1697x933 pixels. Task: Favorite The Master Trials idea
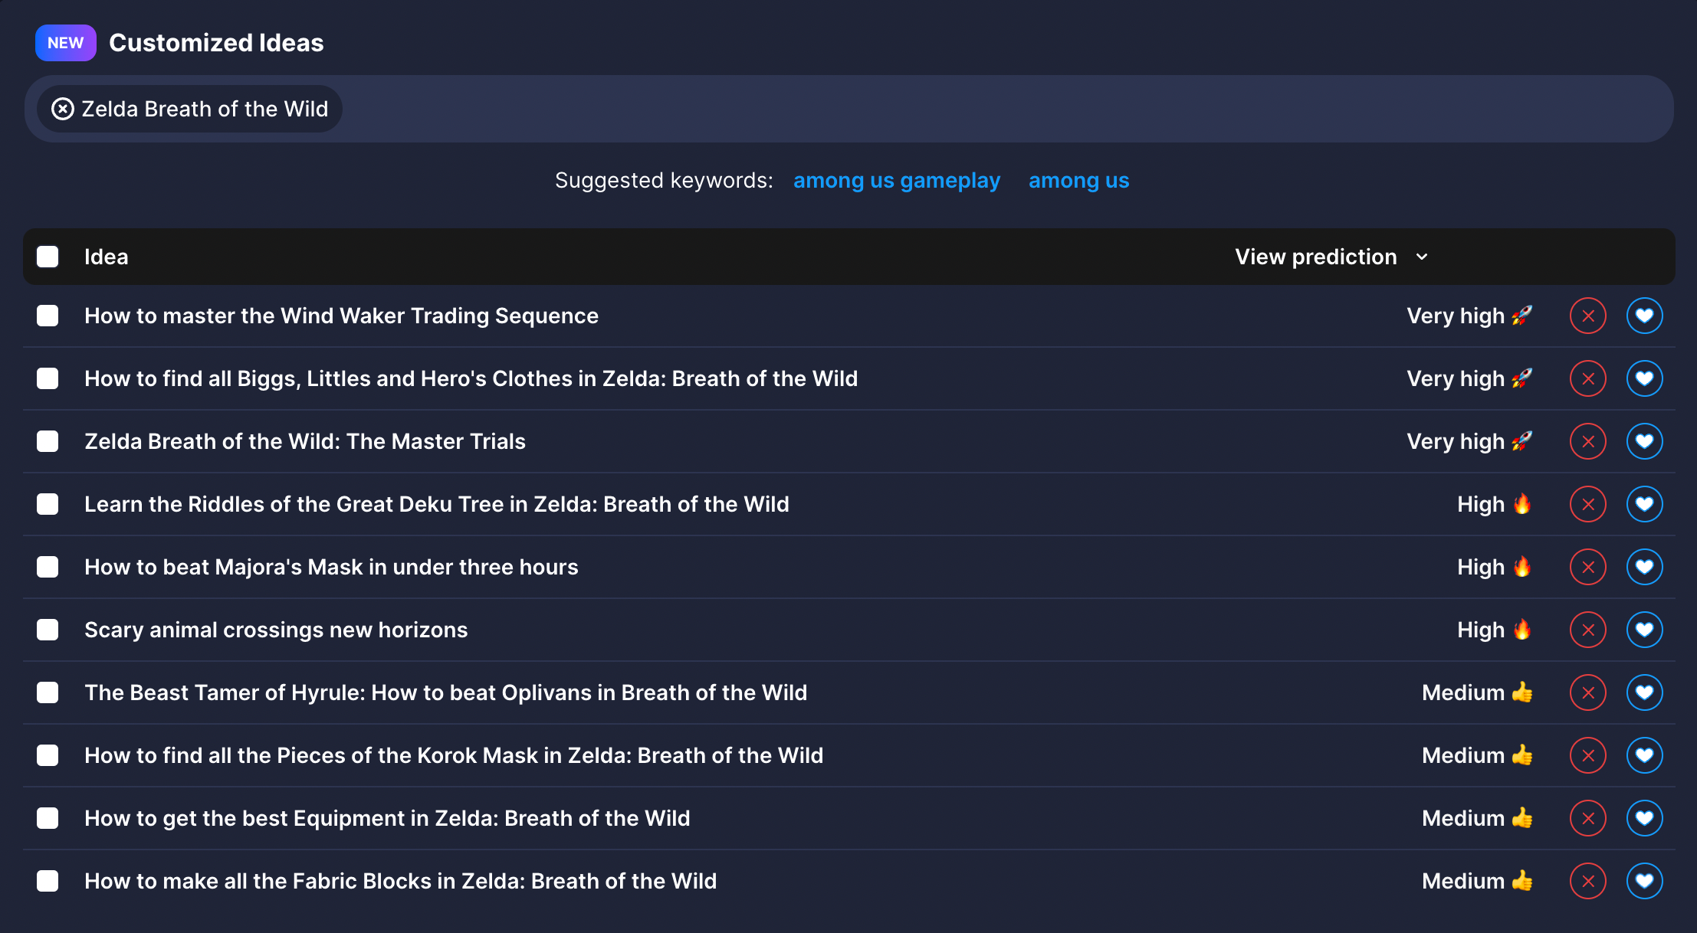pos(1644,441)
